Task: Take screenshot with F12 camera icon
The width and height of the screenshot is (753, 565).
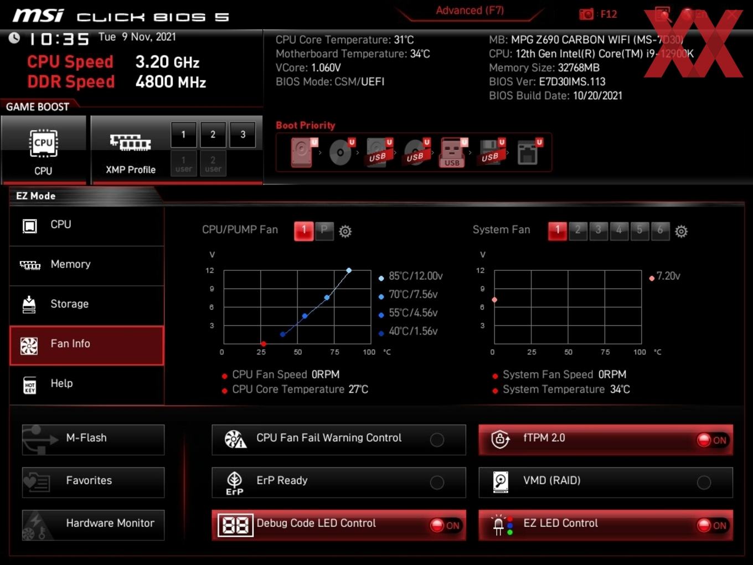Action: [586, 14]
